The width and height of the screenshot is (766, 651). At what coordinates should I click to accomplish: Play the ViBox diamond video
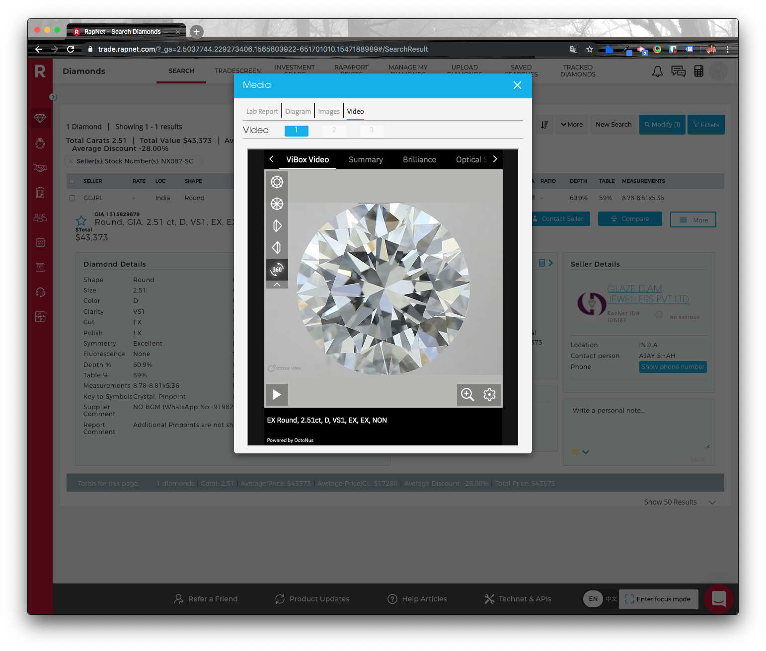coord(277,394)
